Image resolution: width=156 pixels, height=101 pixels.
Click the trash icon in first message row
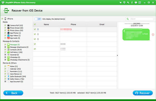38,29
